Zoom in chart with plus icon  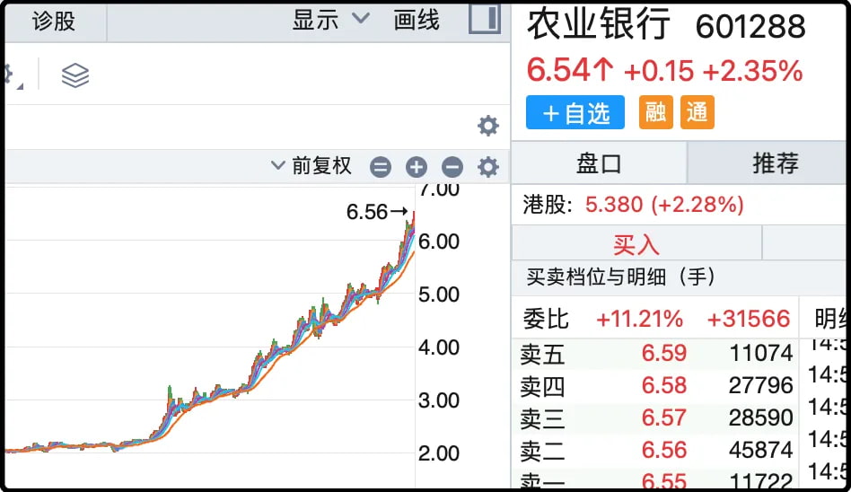pos(417,167)
